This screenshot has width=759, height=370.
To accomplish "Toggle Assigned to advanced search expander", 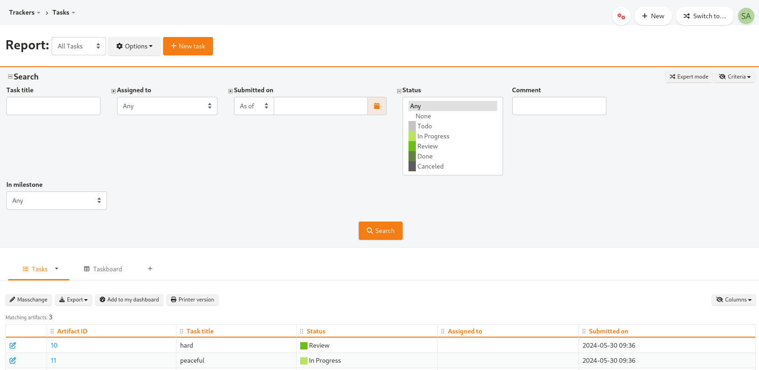I will pos(113,91).
